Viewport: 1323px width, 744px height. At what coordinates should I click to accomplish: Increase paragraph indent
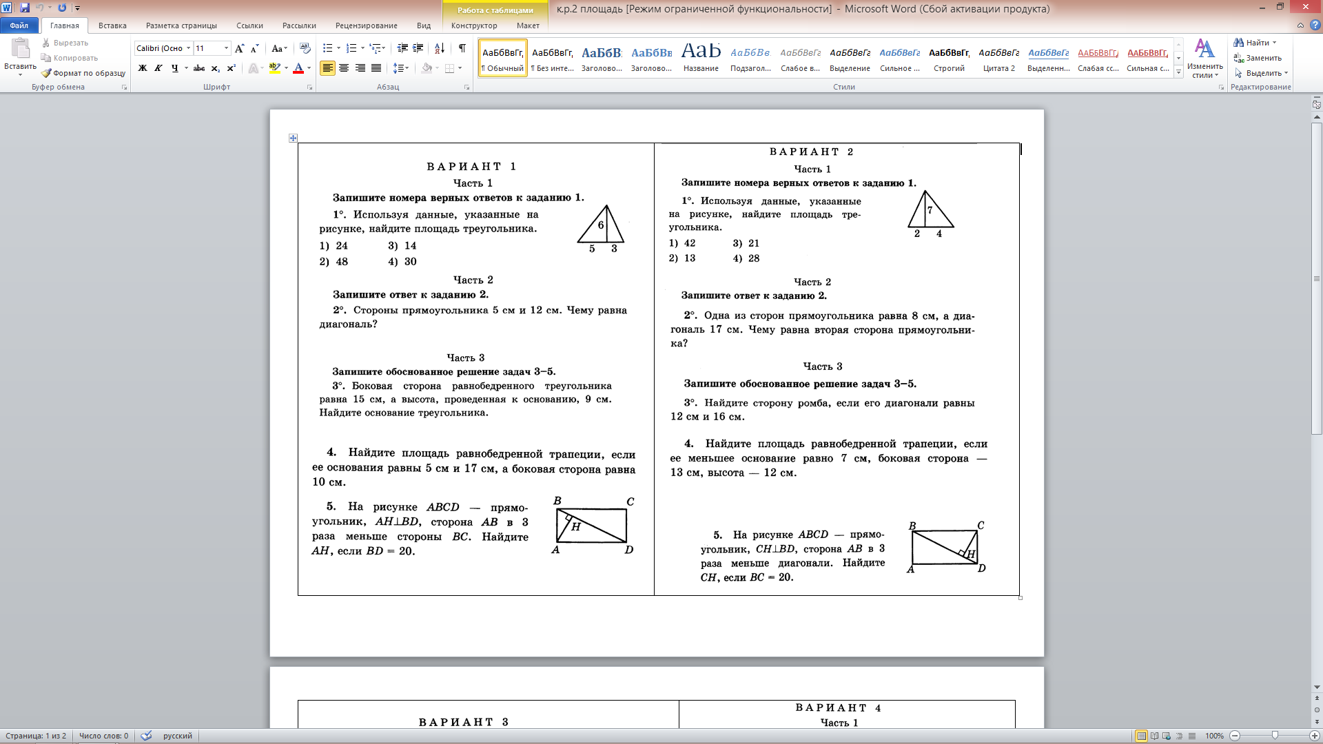pyautogui.click(x=418, y=48)
